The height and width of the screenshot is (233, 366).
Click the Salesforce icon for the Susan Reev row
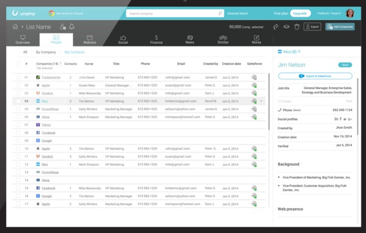pos(254,85)
